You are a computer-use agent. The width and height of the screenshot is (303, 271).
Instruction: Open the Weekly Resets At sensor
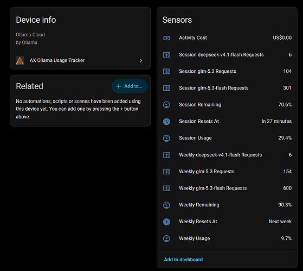[227, 222]
